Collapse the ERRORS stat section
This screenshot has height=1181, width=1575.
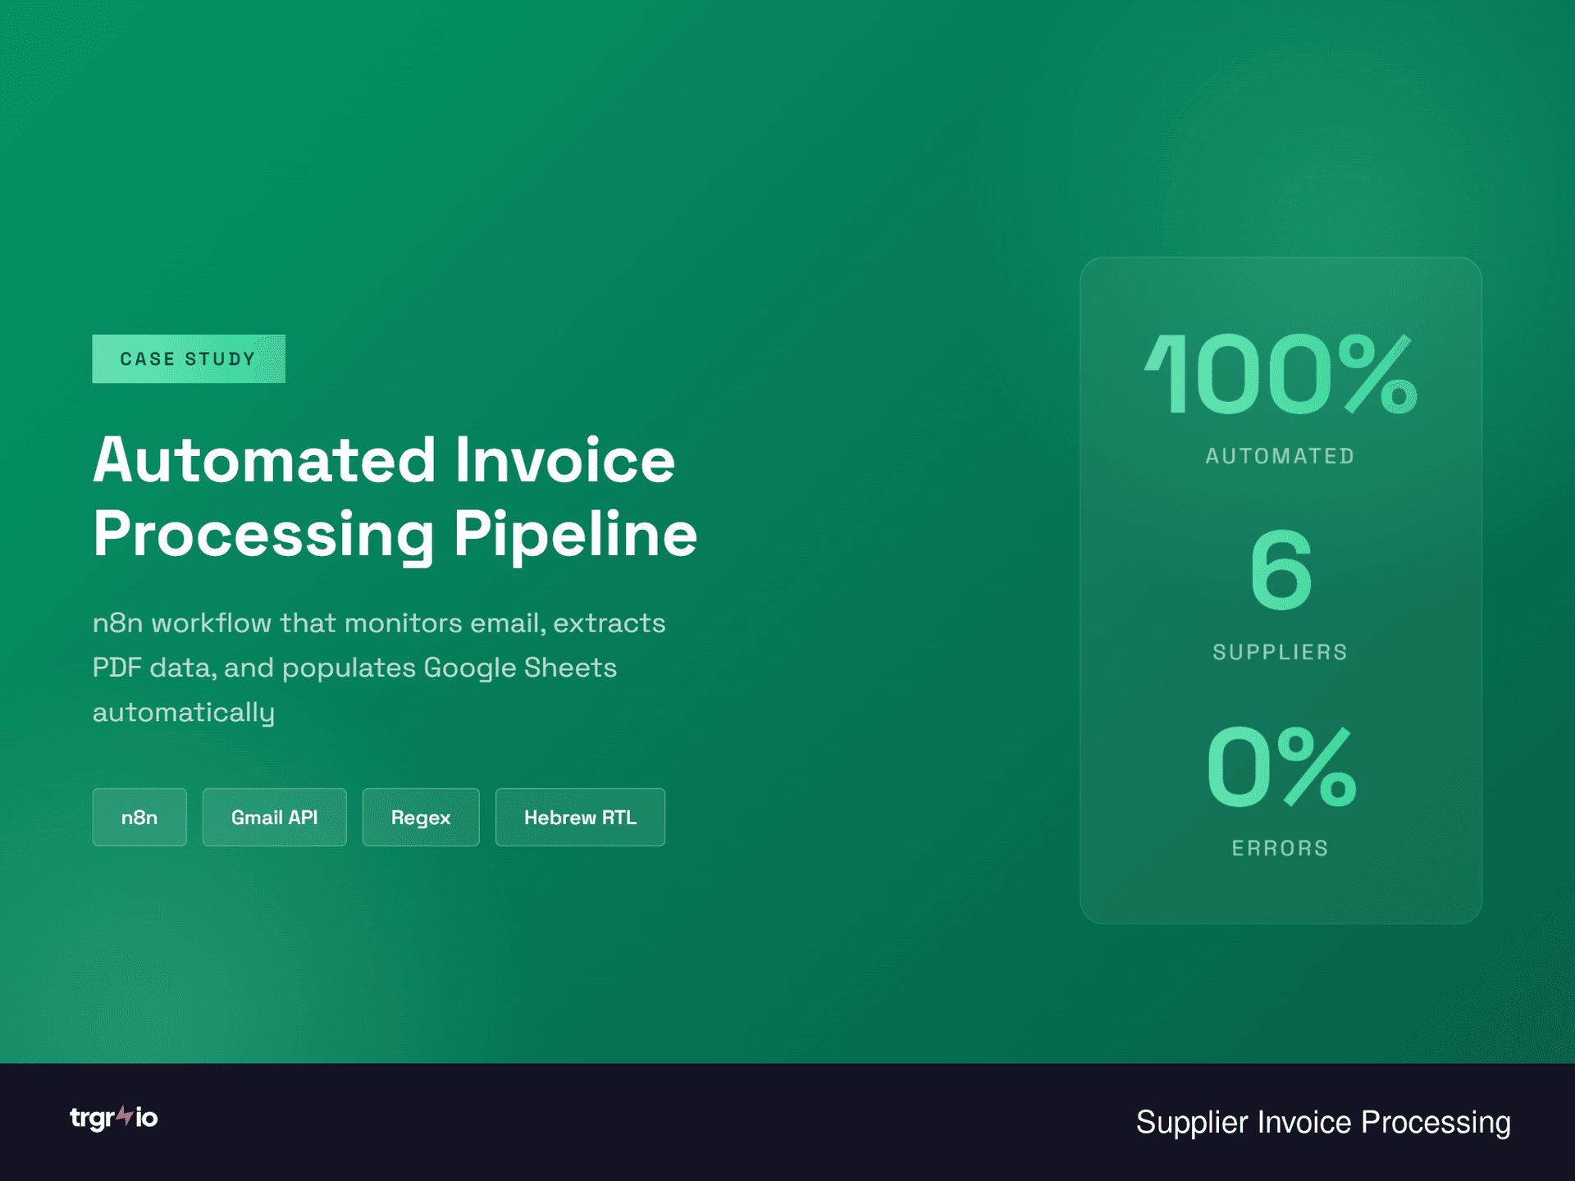click(1280, 848)
